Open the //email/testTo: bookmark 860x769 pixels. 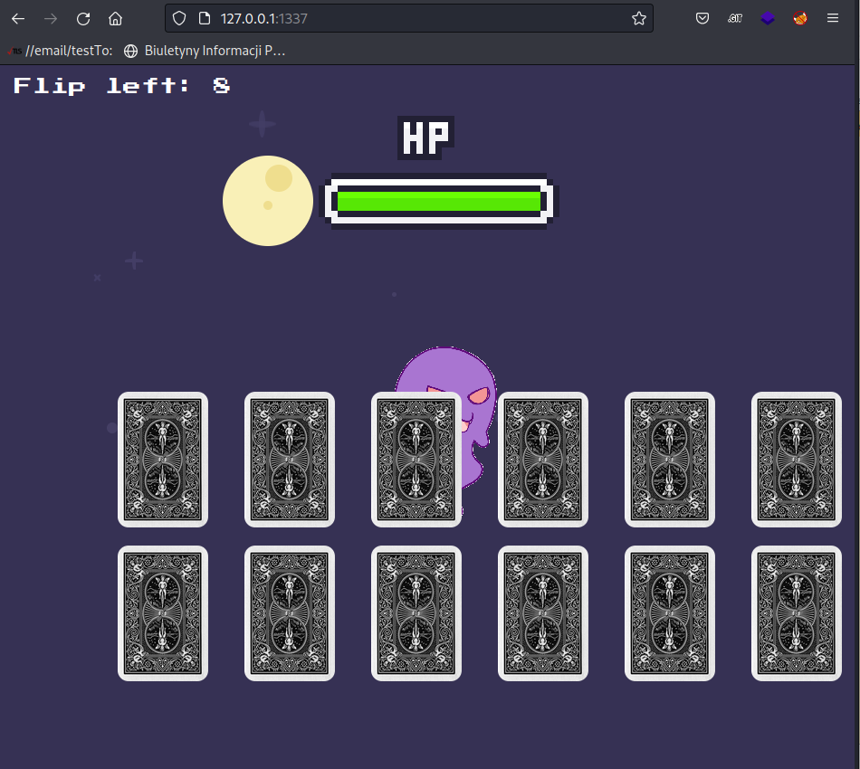(x=61, y=51)
